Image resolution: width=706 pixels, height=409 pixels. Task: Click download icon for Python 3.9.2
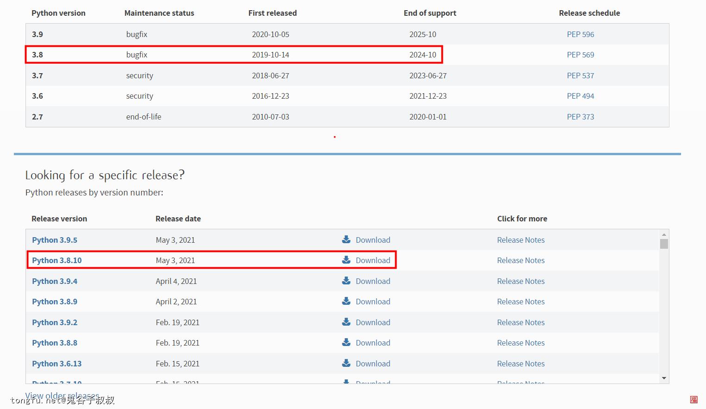(x=346, y=322)
